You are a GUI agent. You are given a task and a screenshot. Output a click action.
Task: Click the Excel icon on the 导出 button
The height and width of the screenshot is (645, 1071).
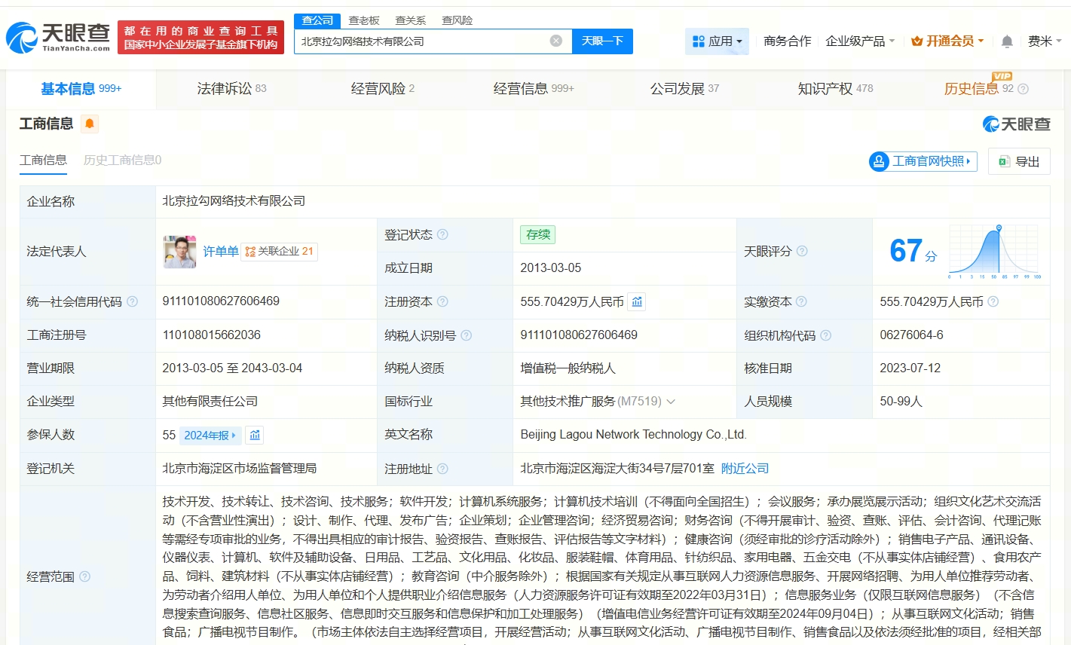(1004, 161)
